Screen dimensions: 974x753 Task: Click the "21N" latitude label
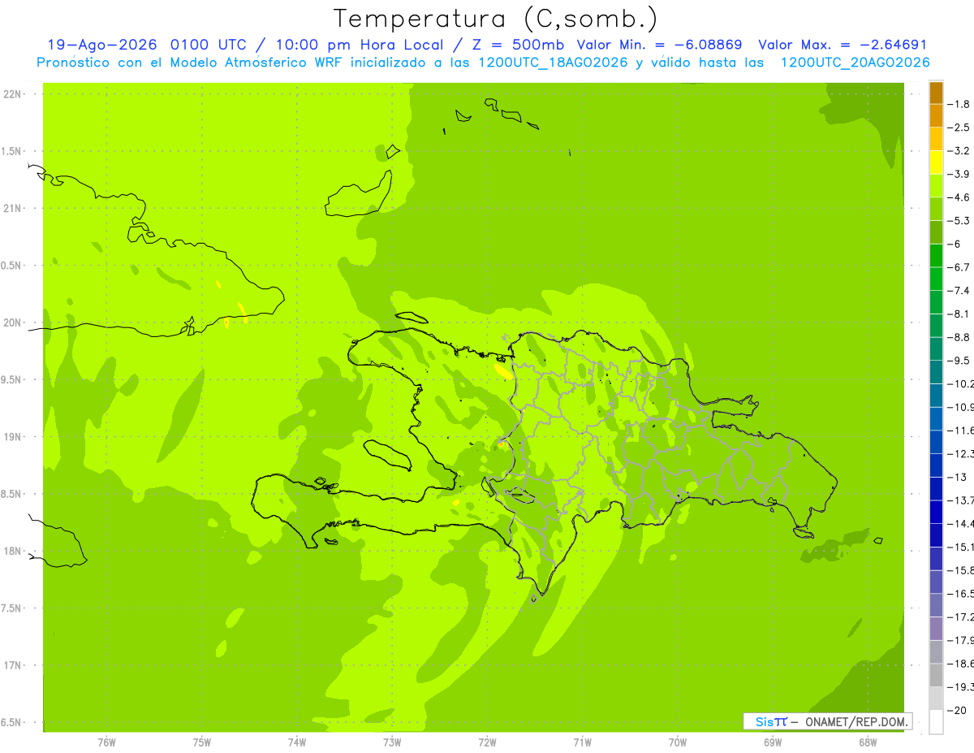pos(12,209)
